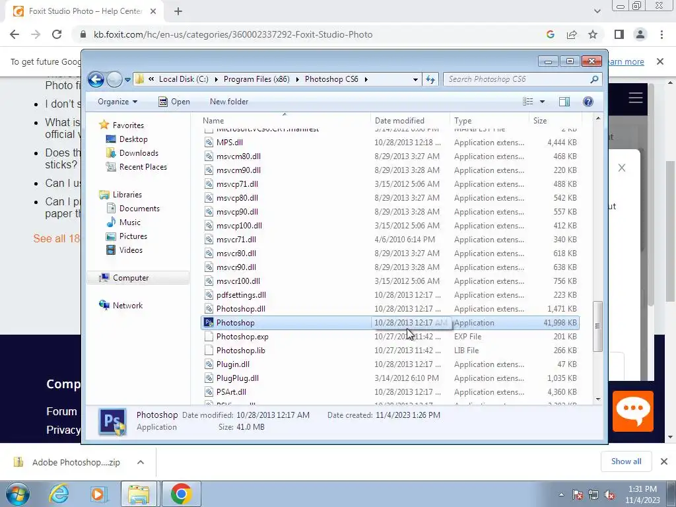The height and width of the screenshot is (507, 676).
Task: Click Show all downloads button
Action: [x=626, y=461]
